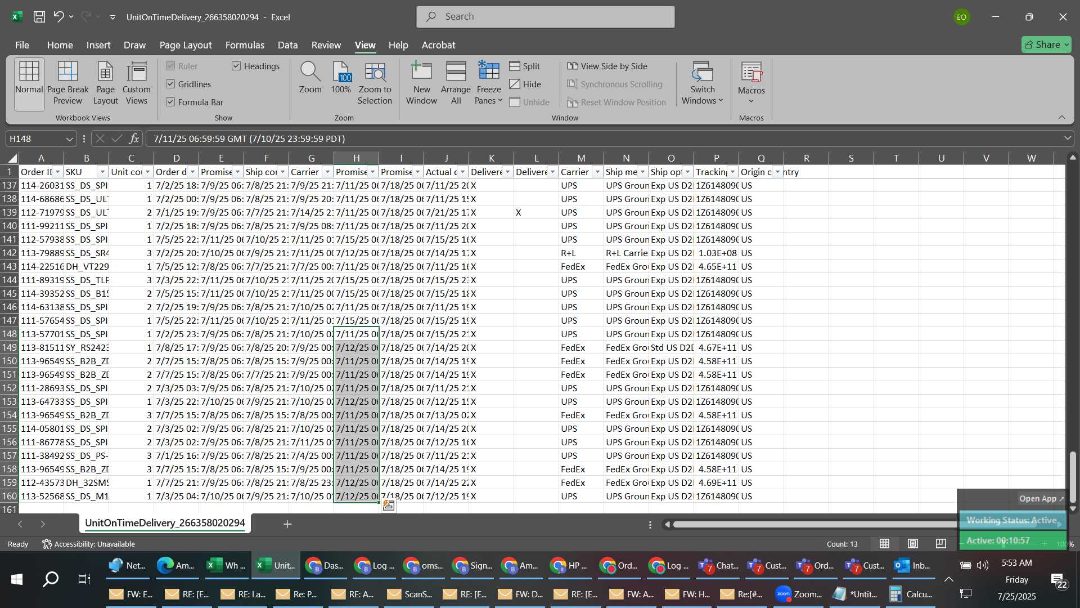Open Macros dropdown menu
Viewport: 1080px width, 608px height.
(x=751, y=83)
